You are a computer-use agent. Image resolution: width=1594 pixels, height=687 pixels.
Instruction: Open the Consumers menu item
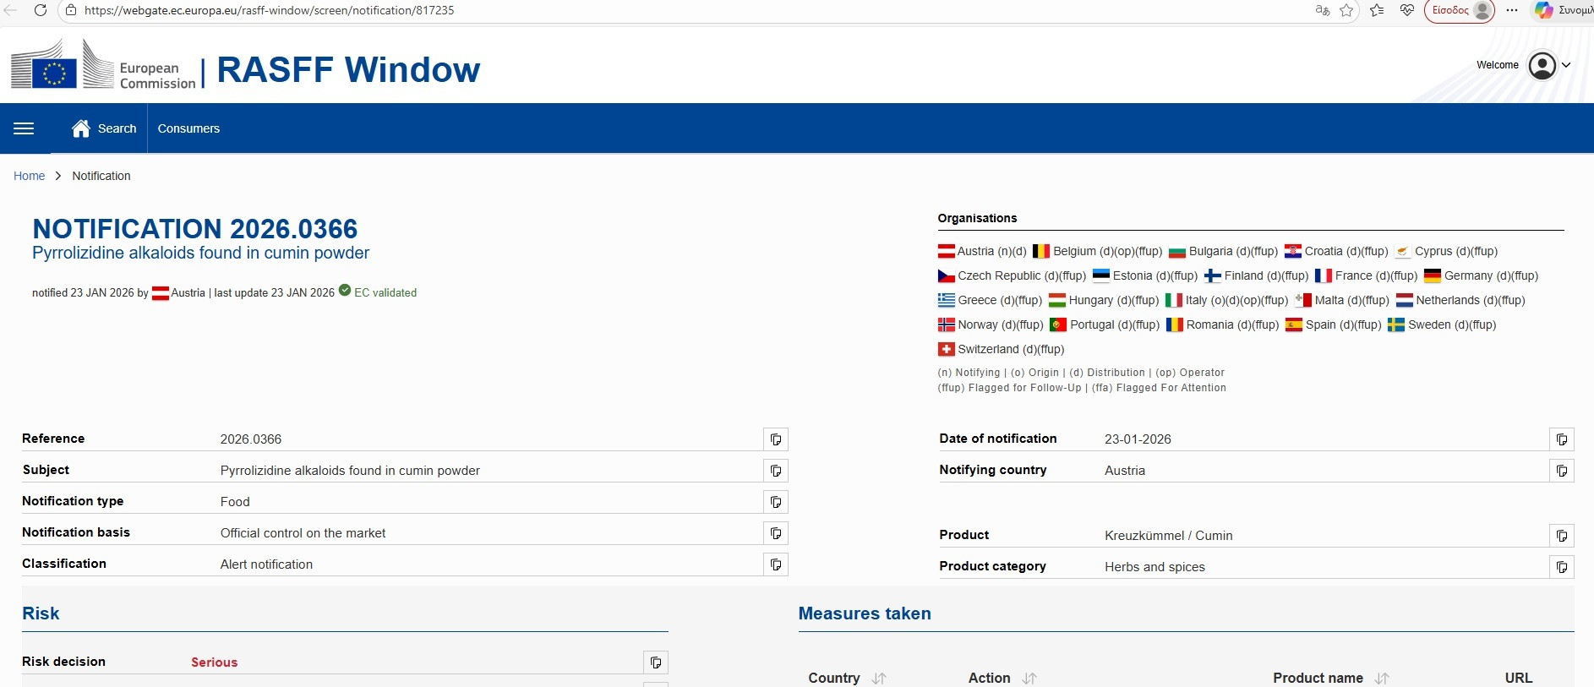(188, 128)
